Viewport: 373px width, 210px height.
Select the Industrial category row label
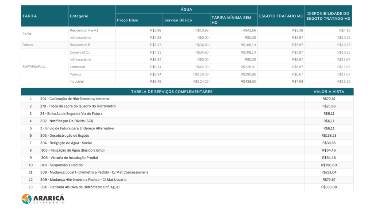point(76,81)
